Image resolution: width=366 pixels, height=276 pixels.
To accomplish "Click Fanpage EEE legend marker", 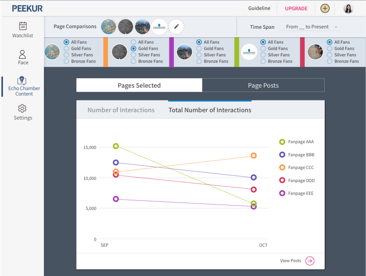I will point(282,193).
